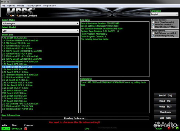Click the Vw Software Number line

[101, 29]
